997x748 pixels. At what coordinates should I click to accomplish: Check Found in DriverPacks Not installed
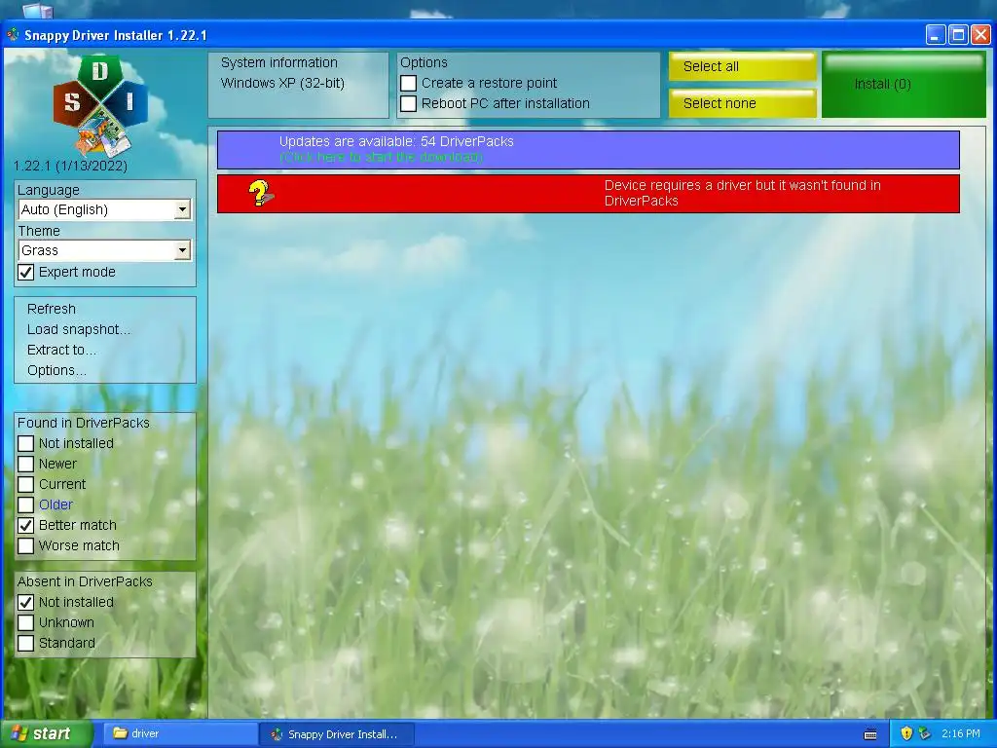tap(26, 443)
